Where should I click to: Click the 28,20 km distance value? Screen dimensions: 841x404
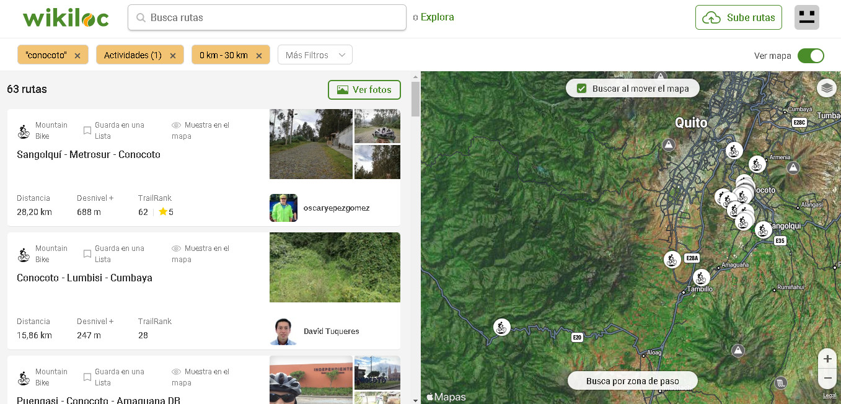pyautogui.click(x=34, y=212)
